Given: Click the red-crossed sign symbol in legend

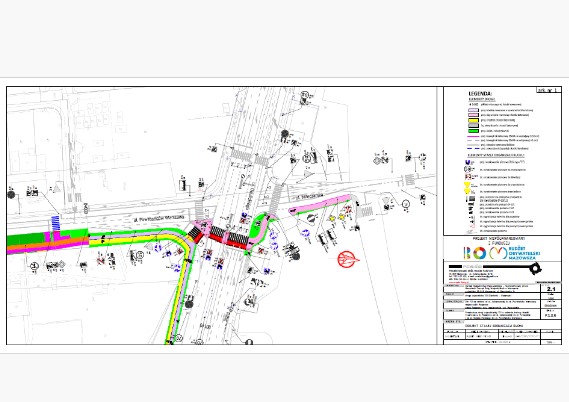Looking at the screenshot, I should (468, 177).
